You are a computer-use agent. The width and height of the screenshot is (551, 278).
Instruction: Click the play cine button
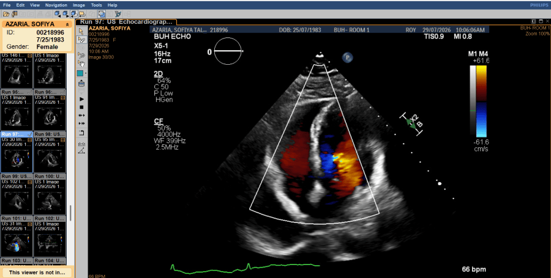coord(81,99)
